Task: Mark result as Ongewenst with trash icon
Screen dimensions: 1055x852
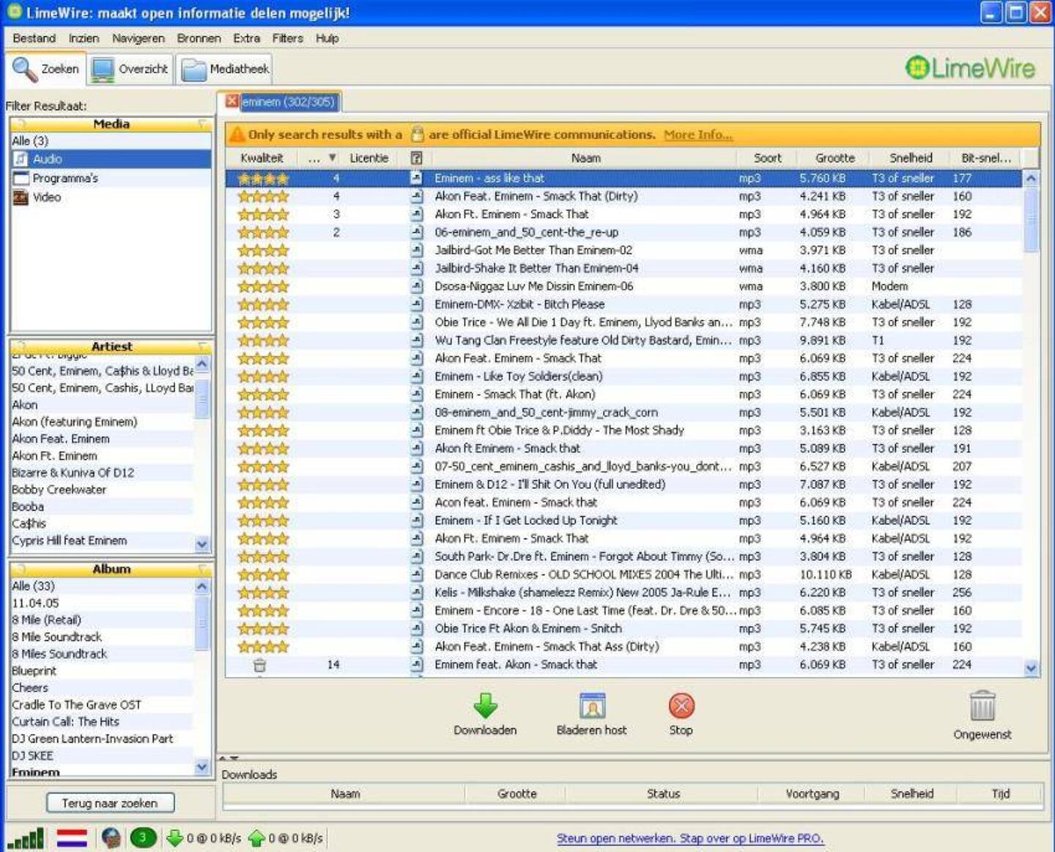Action: [982, 706]
